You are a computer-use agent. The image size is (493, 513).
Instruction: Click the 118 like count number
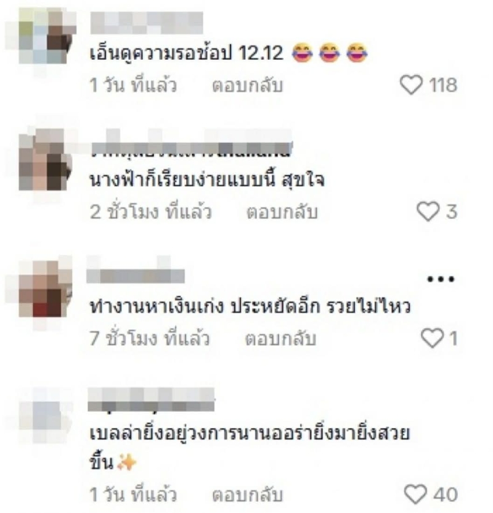coord(442,85)
